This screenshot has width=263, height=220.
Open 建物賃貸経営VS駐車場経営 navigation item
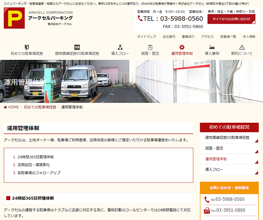(x=77, y=50)
